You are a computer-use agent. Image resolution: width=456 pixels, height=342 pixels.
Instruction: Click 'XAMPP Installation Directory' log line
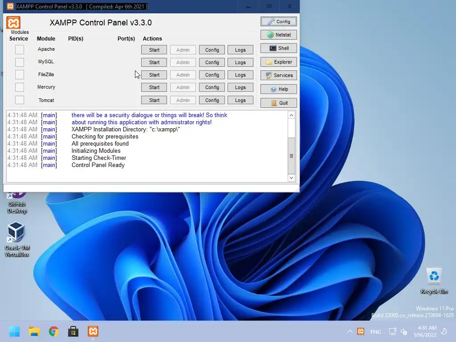(126, 130)
